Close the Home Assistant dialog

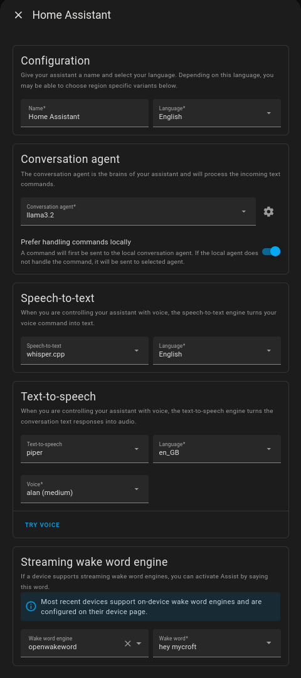pos(18,15)
